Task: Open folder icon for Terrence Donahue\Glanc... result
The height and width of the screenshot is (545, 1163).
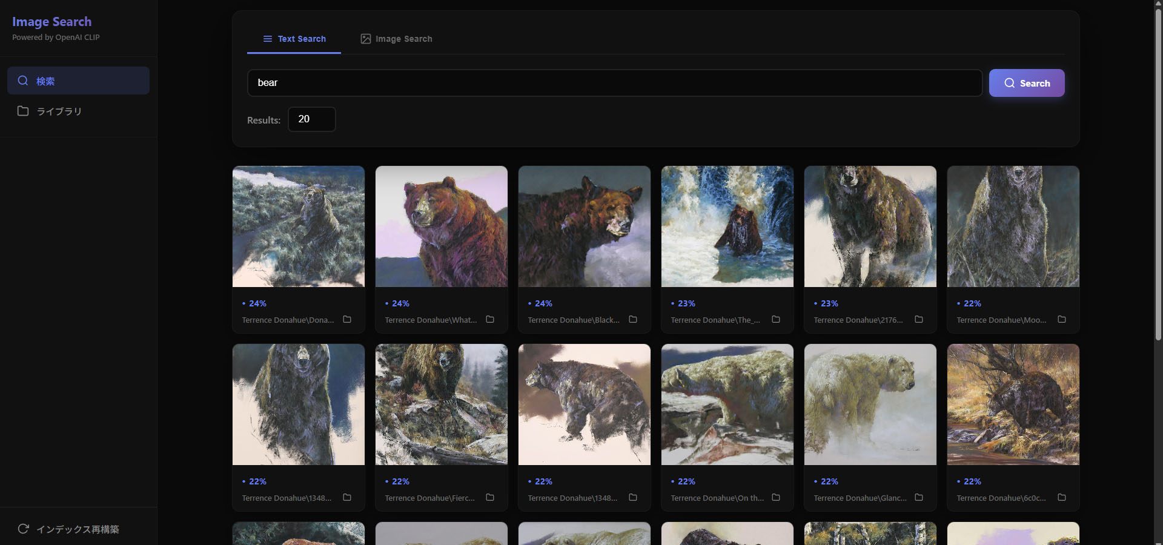Action: 919,497
